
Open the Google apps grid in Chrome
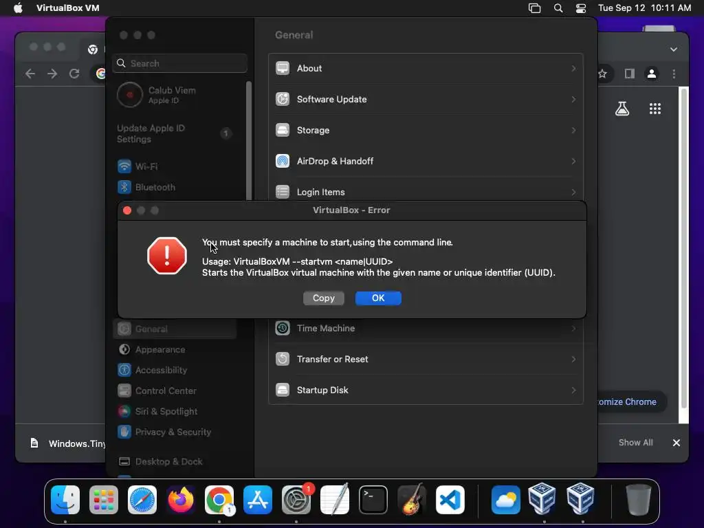tap(655, 108)
